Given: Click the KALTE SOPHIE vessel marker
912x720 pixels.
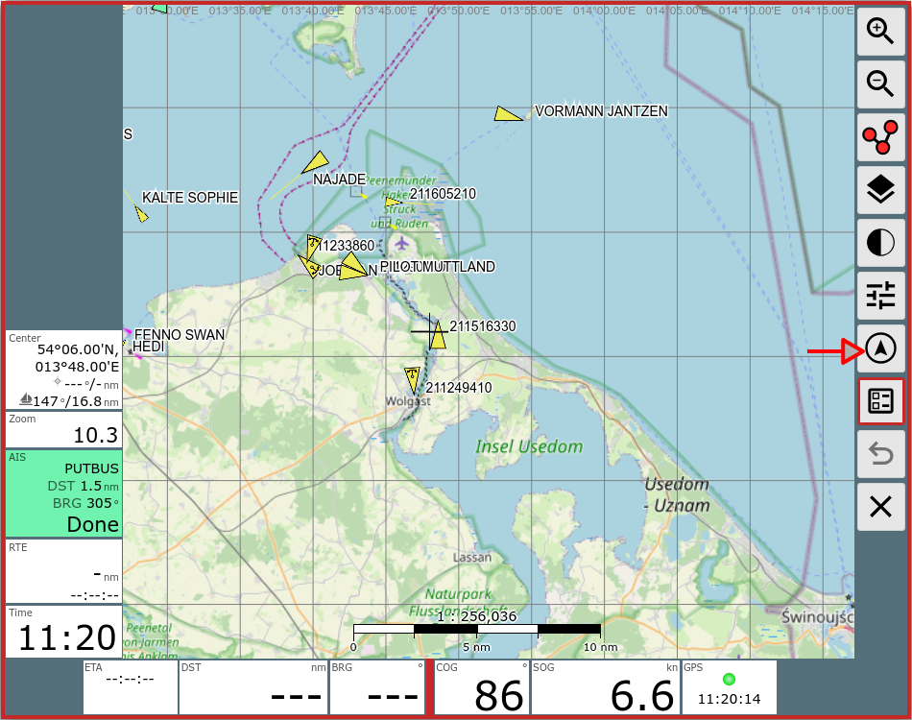Looking at the screenshot, I should tap(141, 214).
